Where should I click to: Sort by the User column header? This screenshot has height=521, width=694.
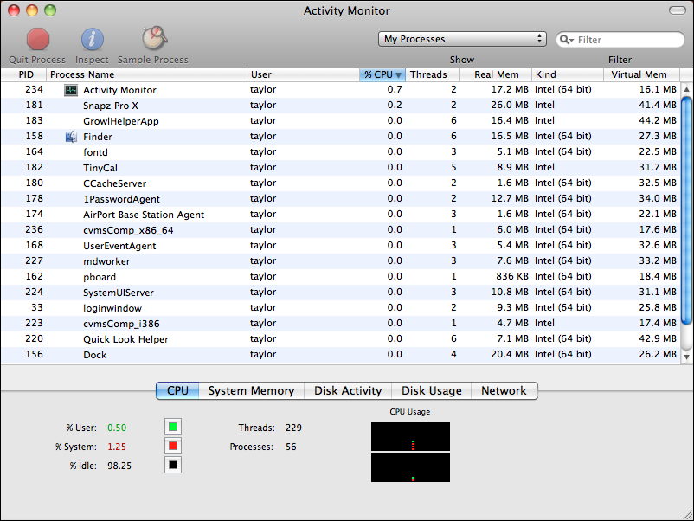pos(303,74)
